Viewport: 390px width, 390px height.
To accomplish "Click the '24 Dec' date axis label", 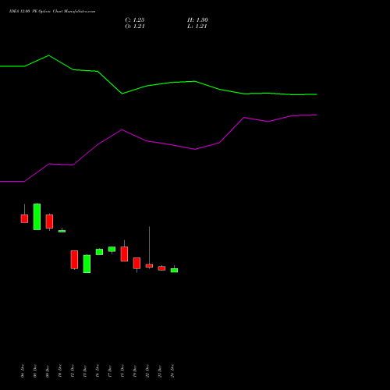I will pos(172,370).
